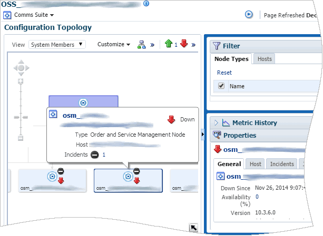
Task: Click the blue refresh play icon
Action: pos(249,15)
